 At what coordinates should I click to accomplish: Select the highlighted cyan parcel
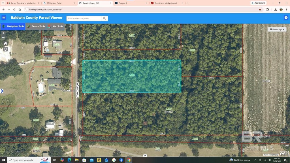pos(132,76)
